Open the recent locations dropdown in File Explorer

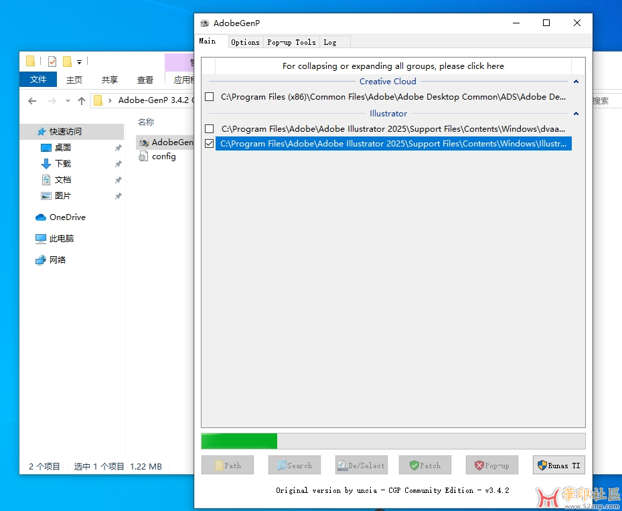68,100
